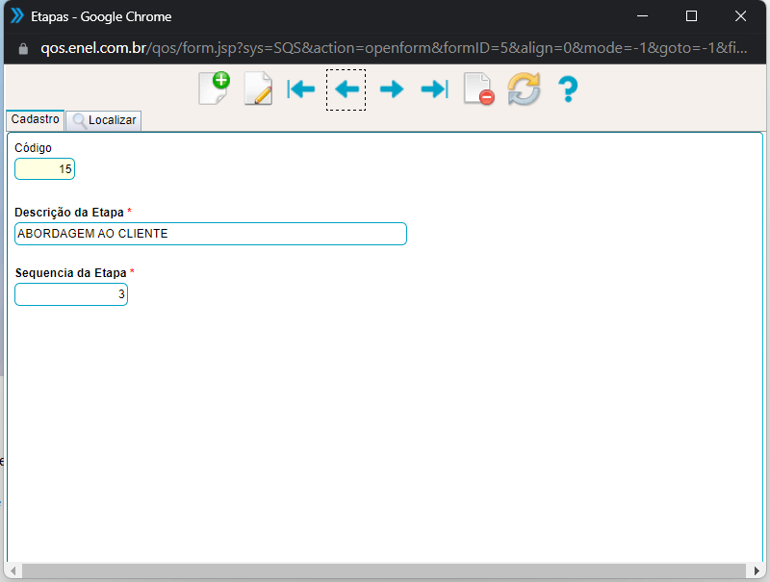Click the qos.enel.com.br address text
Viewport: 770px width, 582px height.
(x=91, y=48)
